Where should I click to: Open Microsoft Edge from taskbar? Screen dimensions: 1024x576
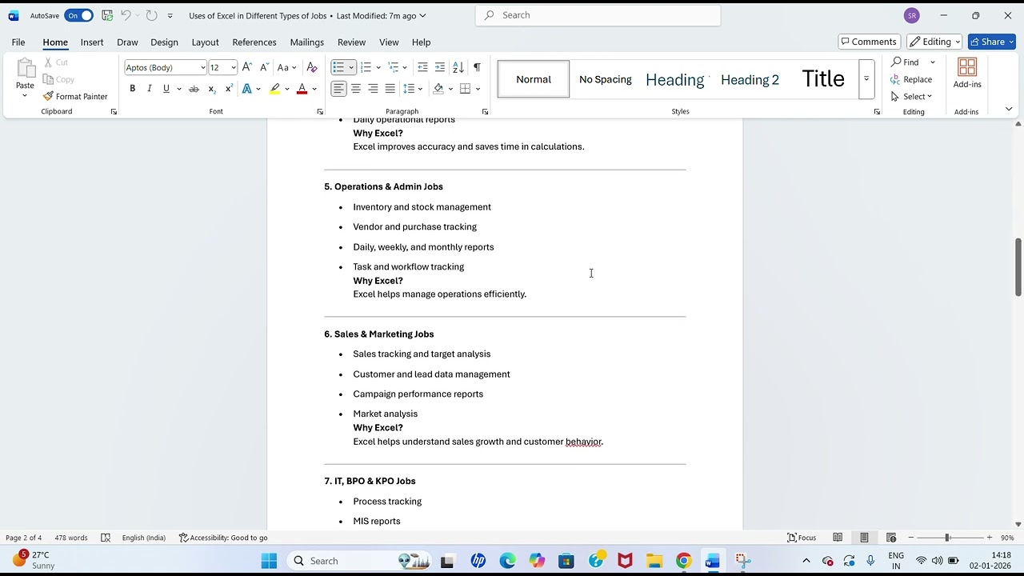[508, 561]
